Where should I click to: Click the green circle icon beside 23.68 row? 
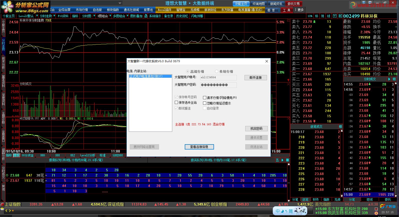(7, 175)
